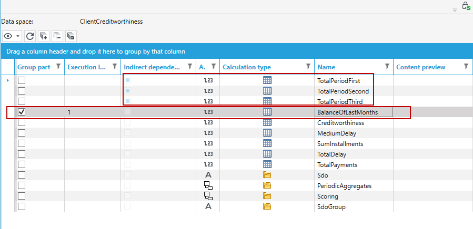Check Group part box for PeriodicAggregates

point(22,185)
